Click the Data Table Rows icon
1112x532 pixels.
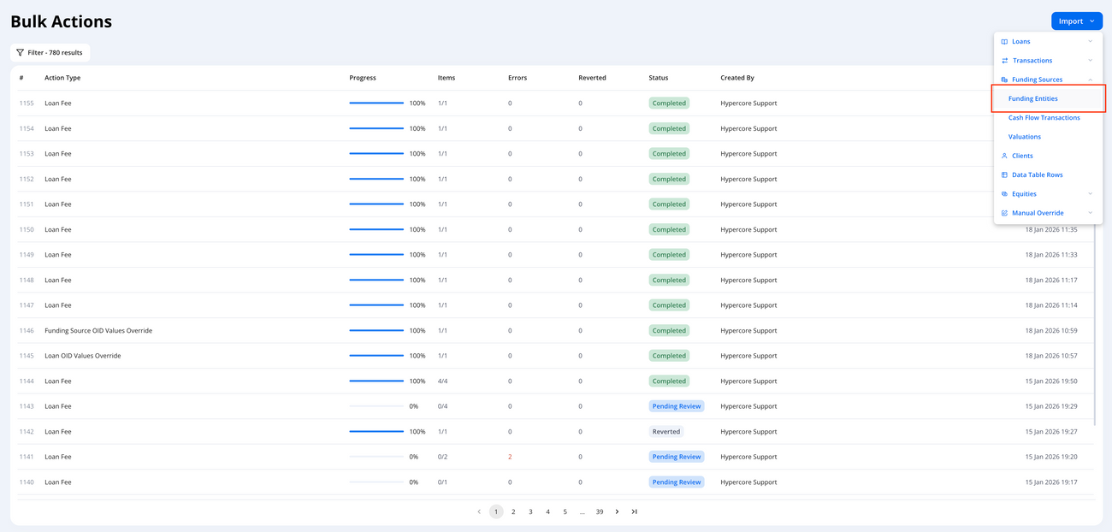[1004, 174]
